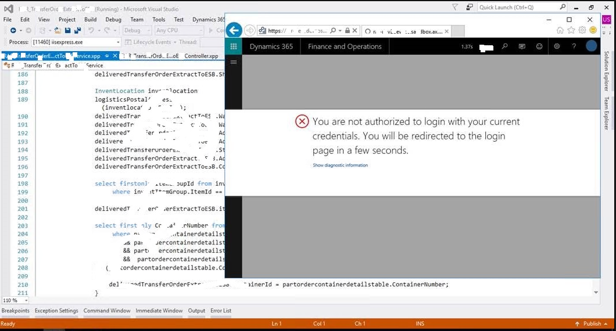The image size is (616, 331).
Task: Click the Quick Launch search magnifier
Action: click(x=563, y=7)
